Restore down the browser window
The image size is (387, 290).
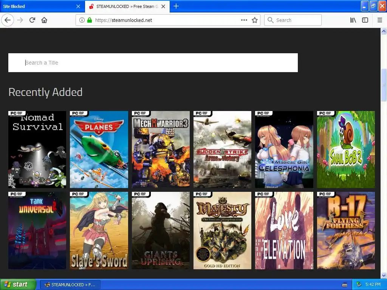click(x=373, y=6)
